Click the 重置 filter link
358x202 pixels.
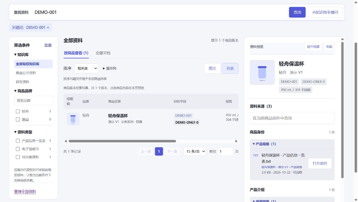click(48, 45)
